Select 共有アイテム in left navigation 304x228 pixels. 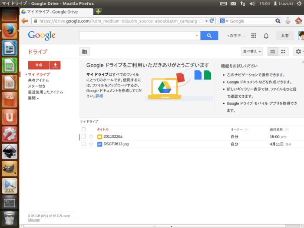pyautogui.click(x=38, y=80)
